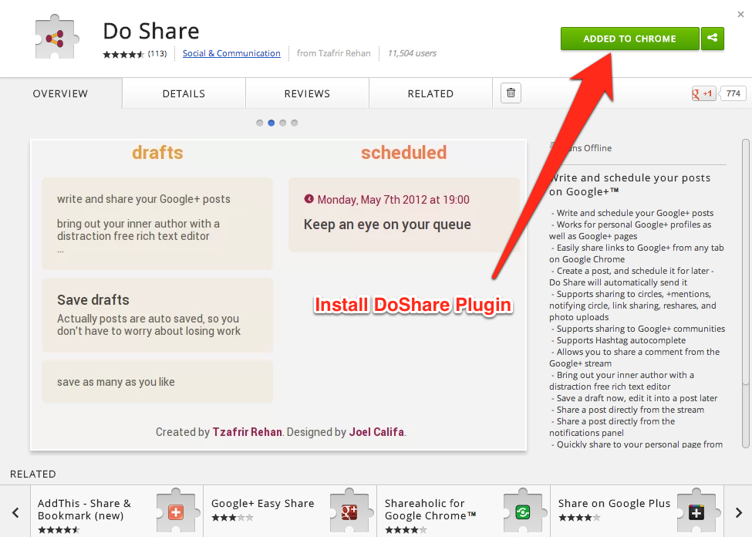Select the second (active) carousel dot
This screenshot has height=537, width=752.
271,123
